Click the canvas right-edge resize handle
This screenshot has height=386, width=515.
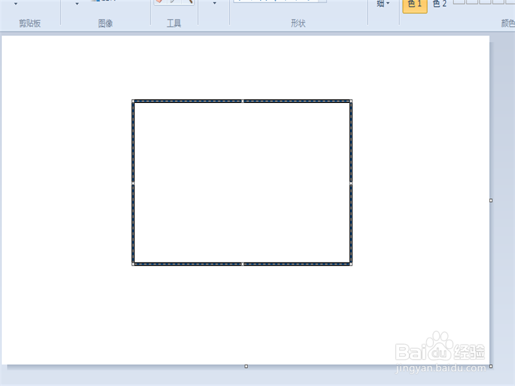click(491, 200)
